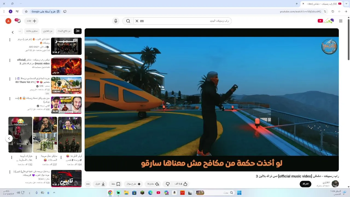Open the Short with 164K views
The height and width of the screenshot is (197, 350).
[x=69, y=135]
